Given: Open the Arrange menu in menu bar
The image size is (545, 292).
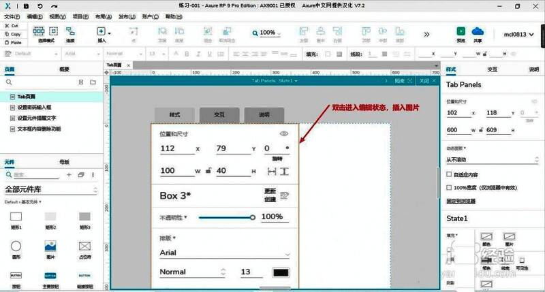Looking at the screenshot, I should click(102, 15).
